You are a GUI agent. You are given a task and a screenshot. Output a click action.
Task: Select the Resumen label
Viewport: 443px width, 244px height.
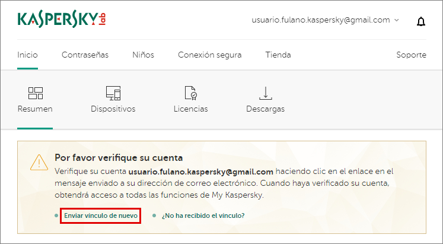35,109
